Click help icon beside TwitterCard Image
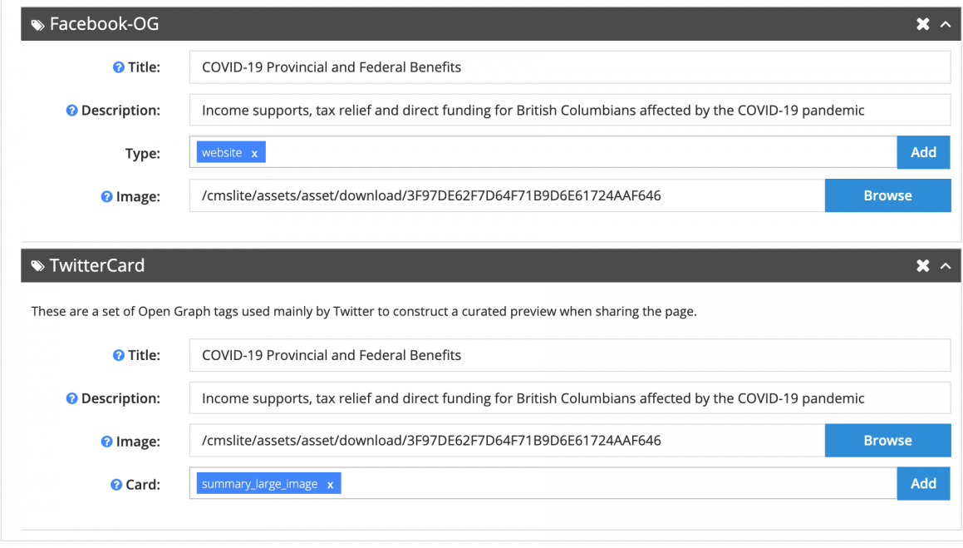 107,442
